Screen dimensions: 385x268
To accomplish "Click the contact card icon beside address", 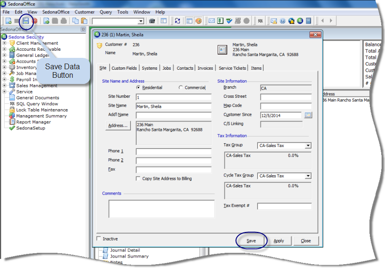I will coord(222,50).
